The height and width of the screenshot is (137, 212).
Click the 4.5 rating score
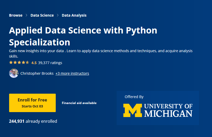tap(34, 63)
